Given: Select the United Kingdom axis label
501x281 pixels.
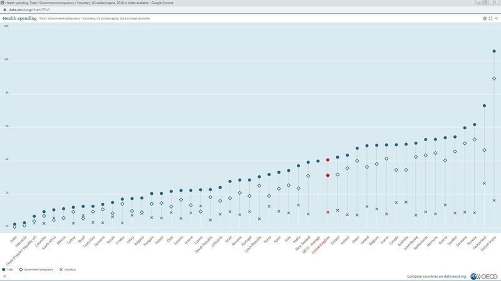Looking at the screenshot, I should point(321,244).
